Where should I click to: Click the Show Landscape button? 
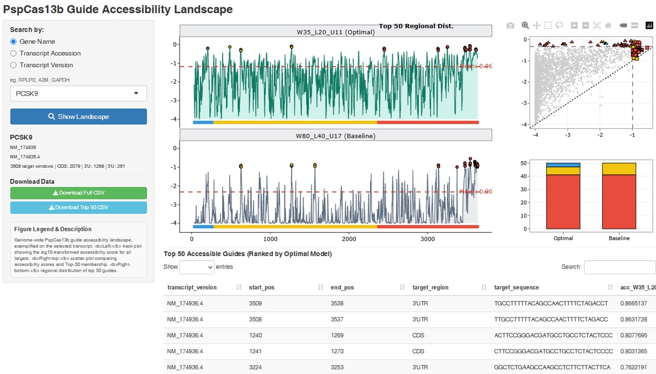pos(78,116)
